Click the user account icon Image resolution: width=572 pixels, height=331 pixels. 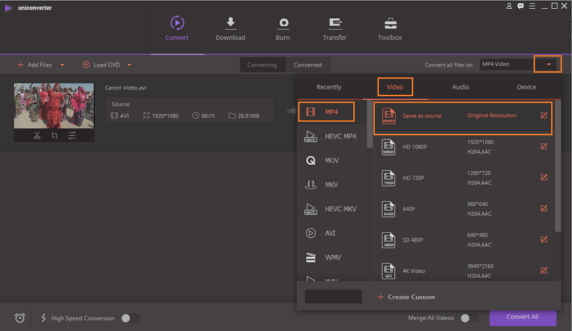point(509,6)
